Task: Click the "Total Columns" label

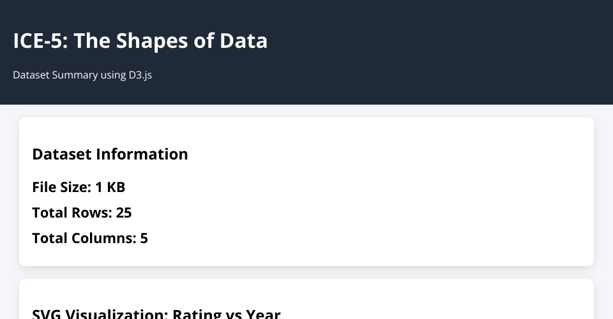Action: [84, 238]
